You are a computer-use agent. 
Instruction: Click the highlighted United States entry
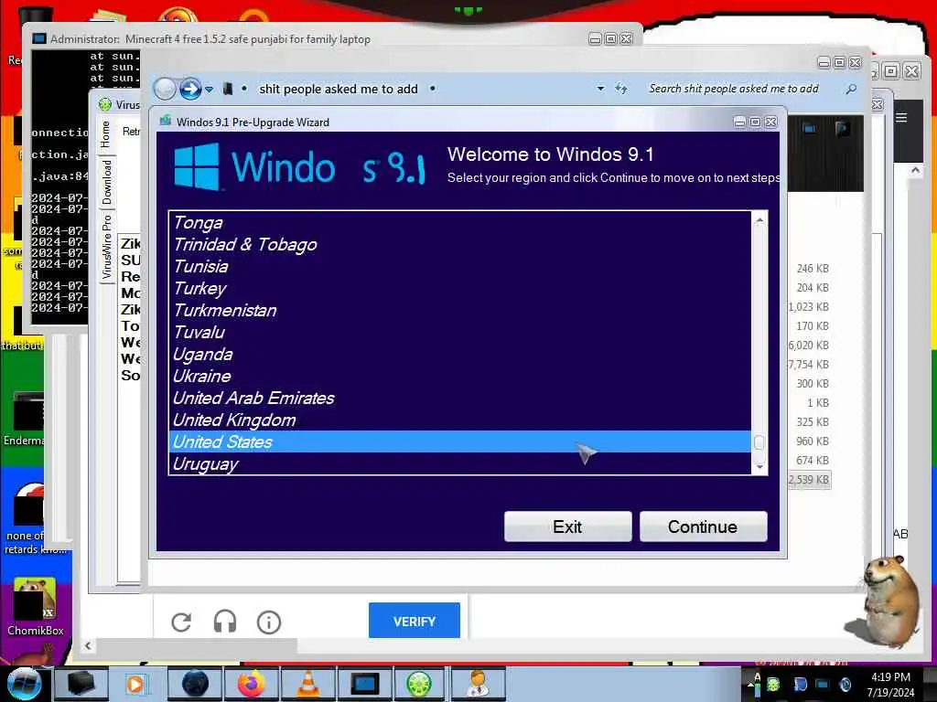(459, 441)
